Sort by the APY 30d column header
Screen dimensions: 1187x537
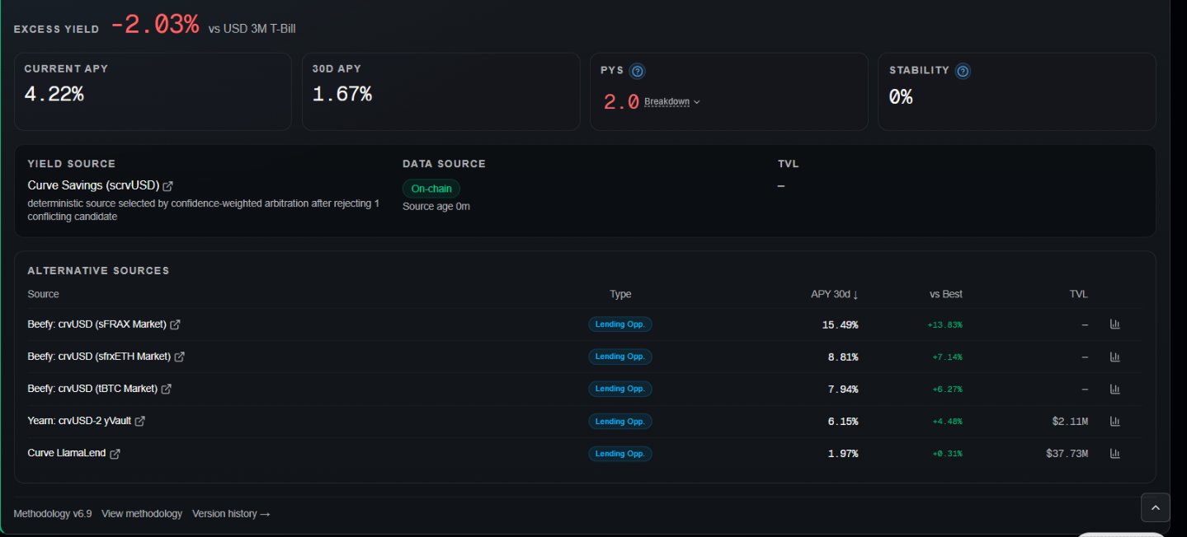(x=834, y=294)
